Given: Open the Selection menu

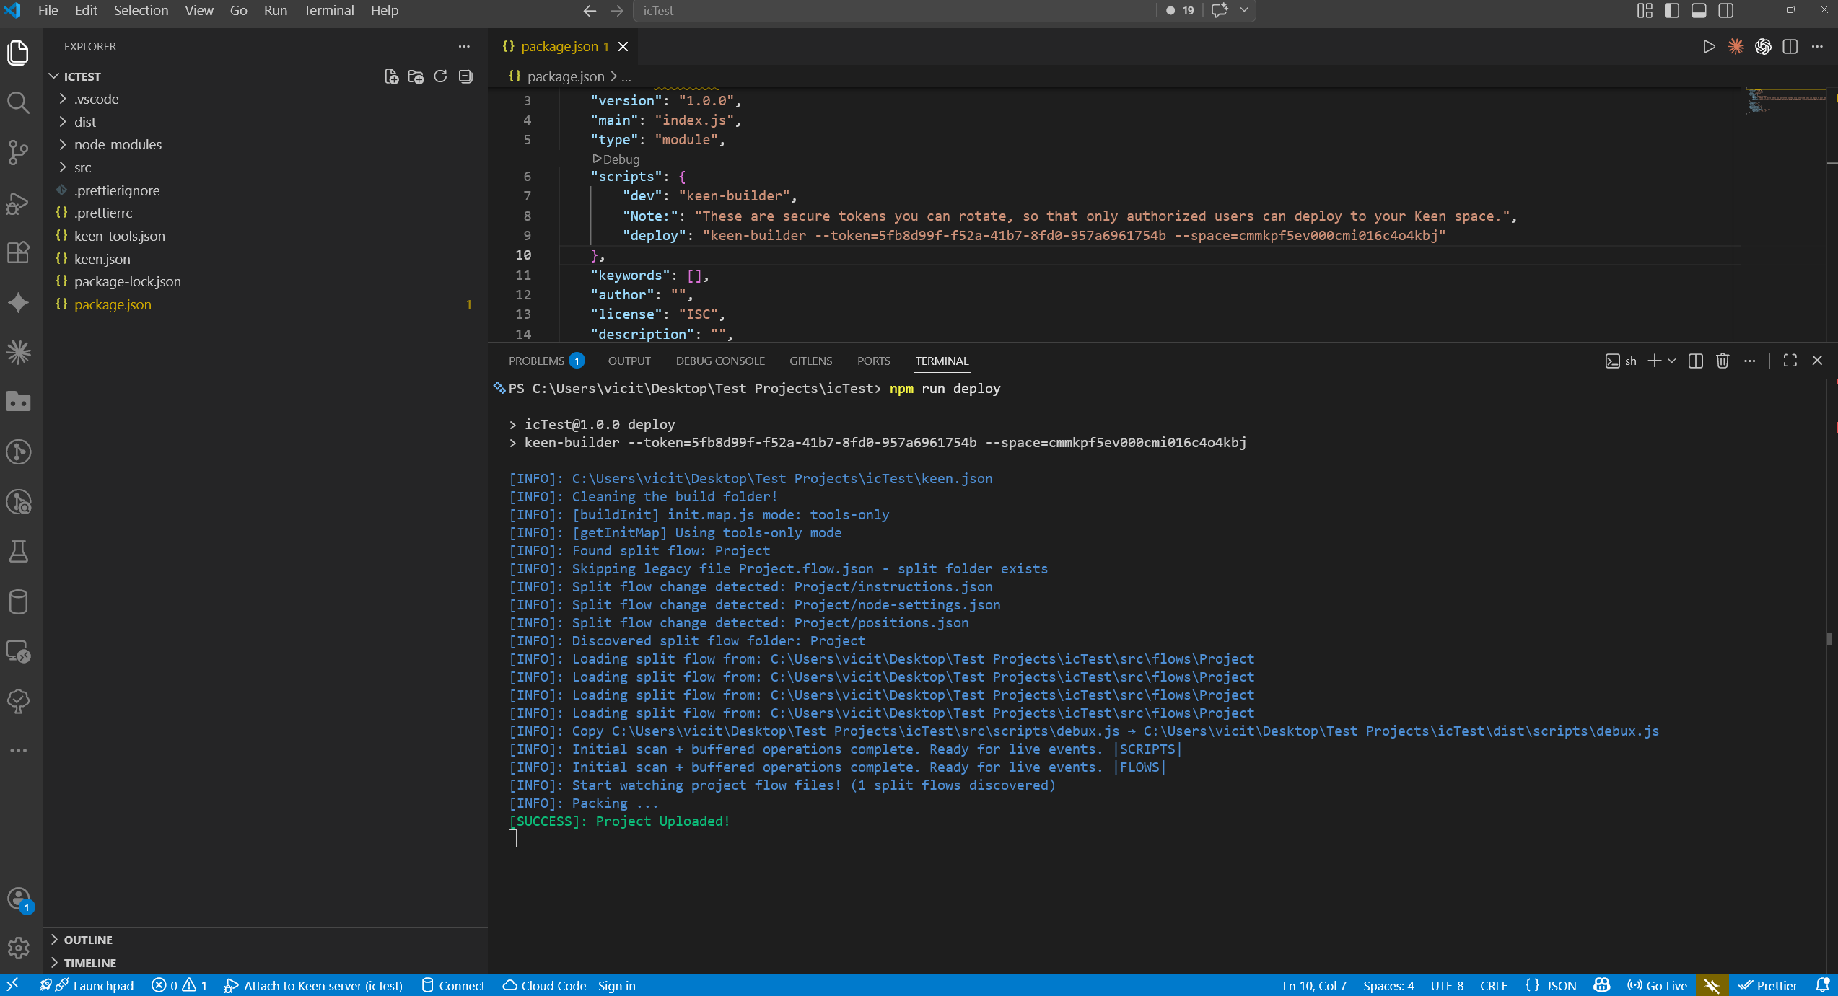Looking at the screenshot, I should (x=141, y=10).
